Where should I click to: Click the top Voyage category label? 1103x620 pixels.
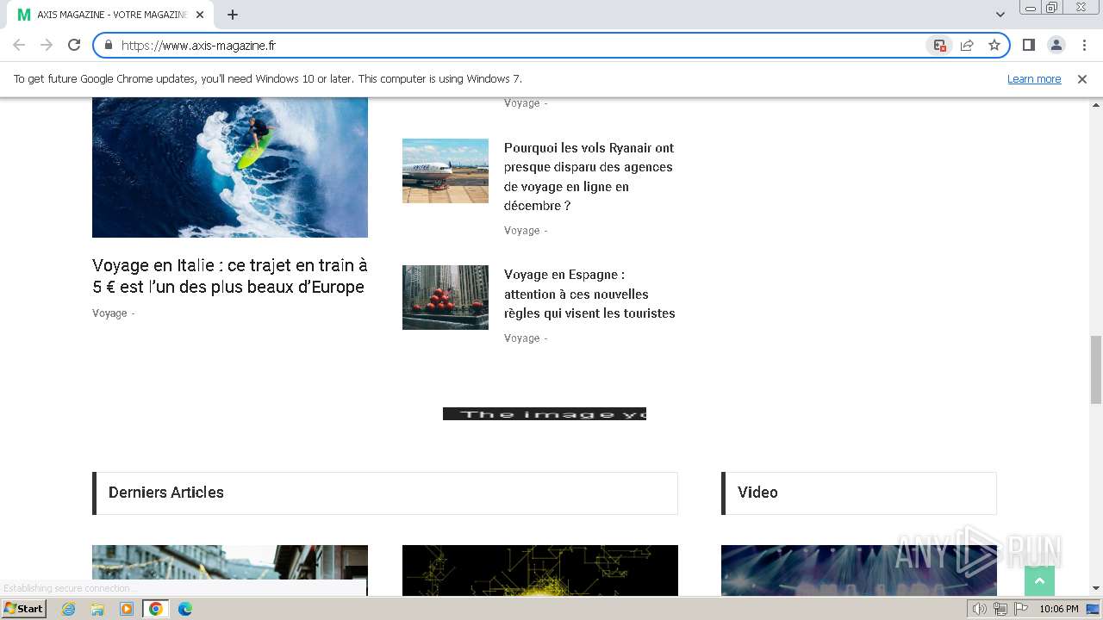pyautogui.click(x=521, y=103)
